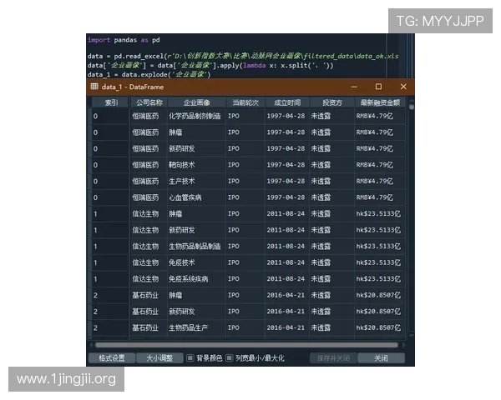Minimize the data_1 DataFrame window
This screenshot has height=400, width=501.
click(354, 87)
